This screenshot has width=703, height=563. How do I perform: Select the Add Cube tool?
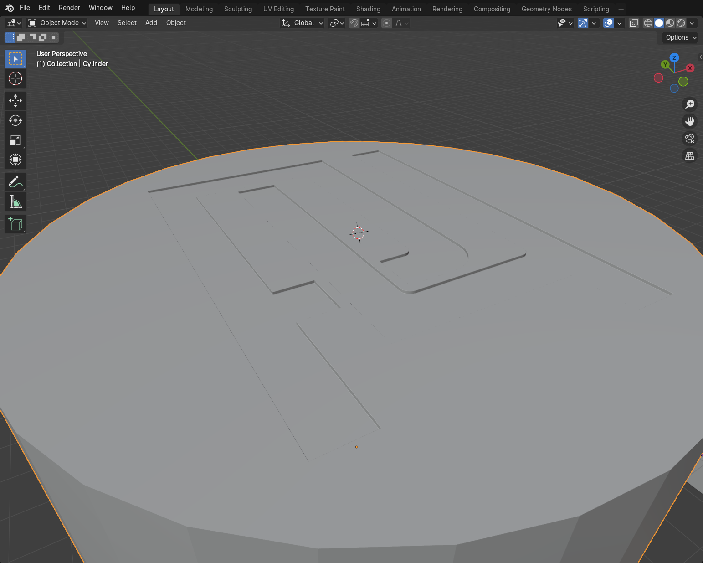15,224
